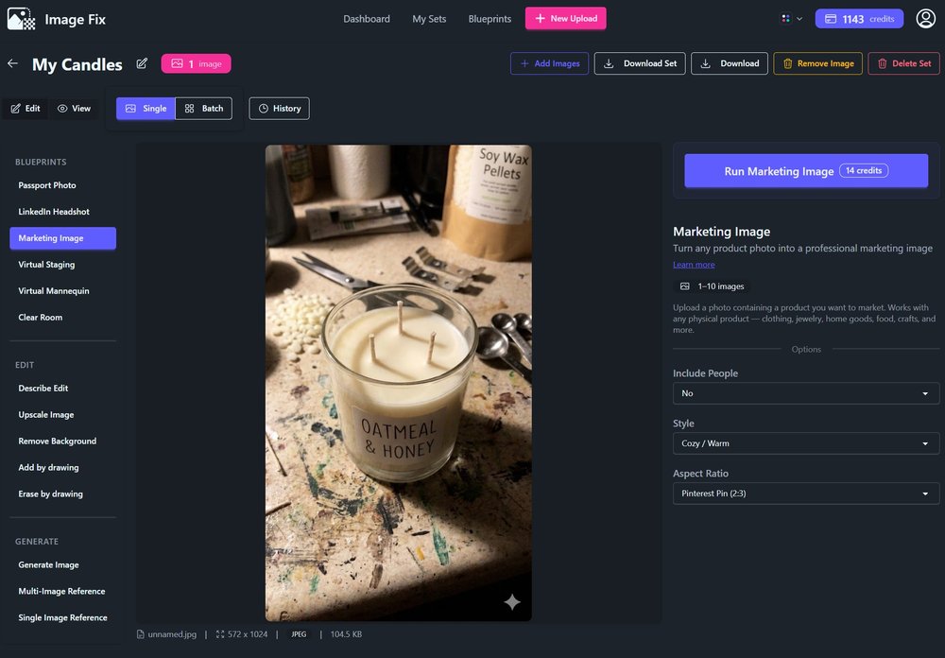Change the Style from Cozy / Warm

coord(805,442)
